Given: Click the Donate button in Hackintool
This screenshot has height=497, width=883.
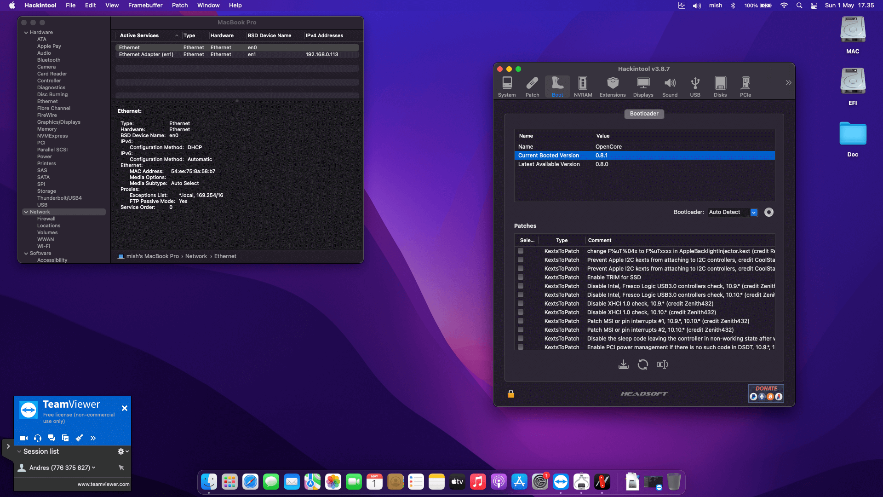Looking at the screenshot, I should pos(766,393).
